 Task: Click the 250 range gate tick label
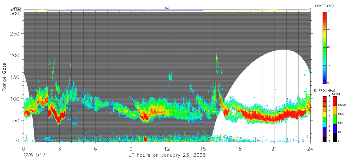point(15,34)
